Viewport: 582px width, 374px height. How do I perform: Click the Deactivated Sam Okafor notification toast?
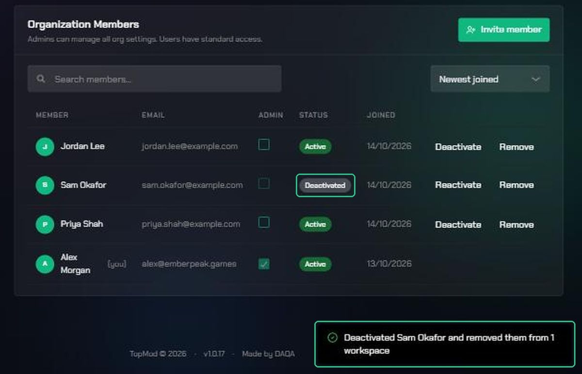coord(445,344)
